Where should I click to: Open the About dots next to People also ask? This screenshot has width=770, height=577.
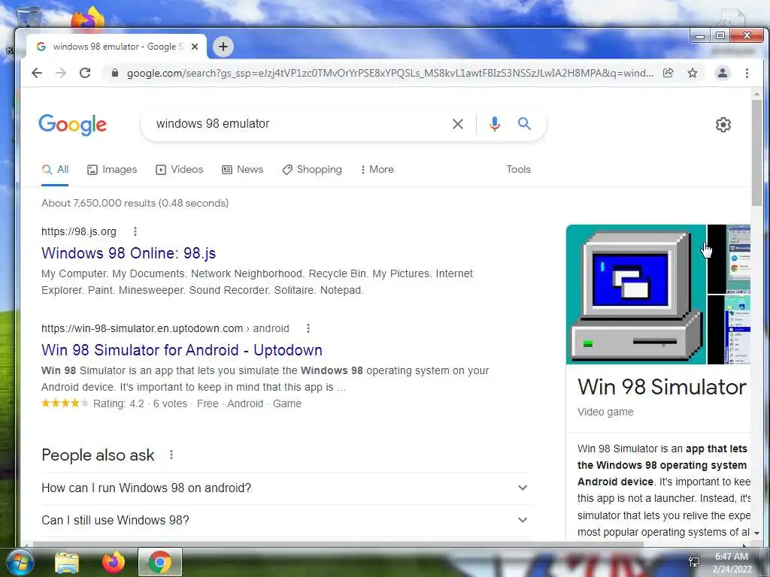[x=171, y=455]
